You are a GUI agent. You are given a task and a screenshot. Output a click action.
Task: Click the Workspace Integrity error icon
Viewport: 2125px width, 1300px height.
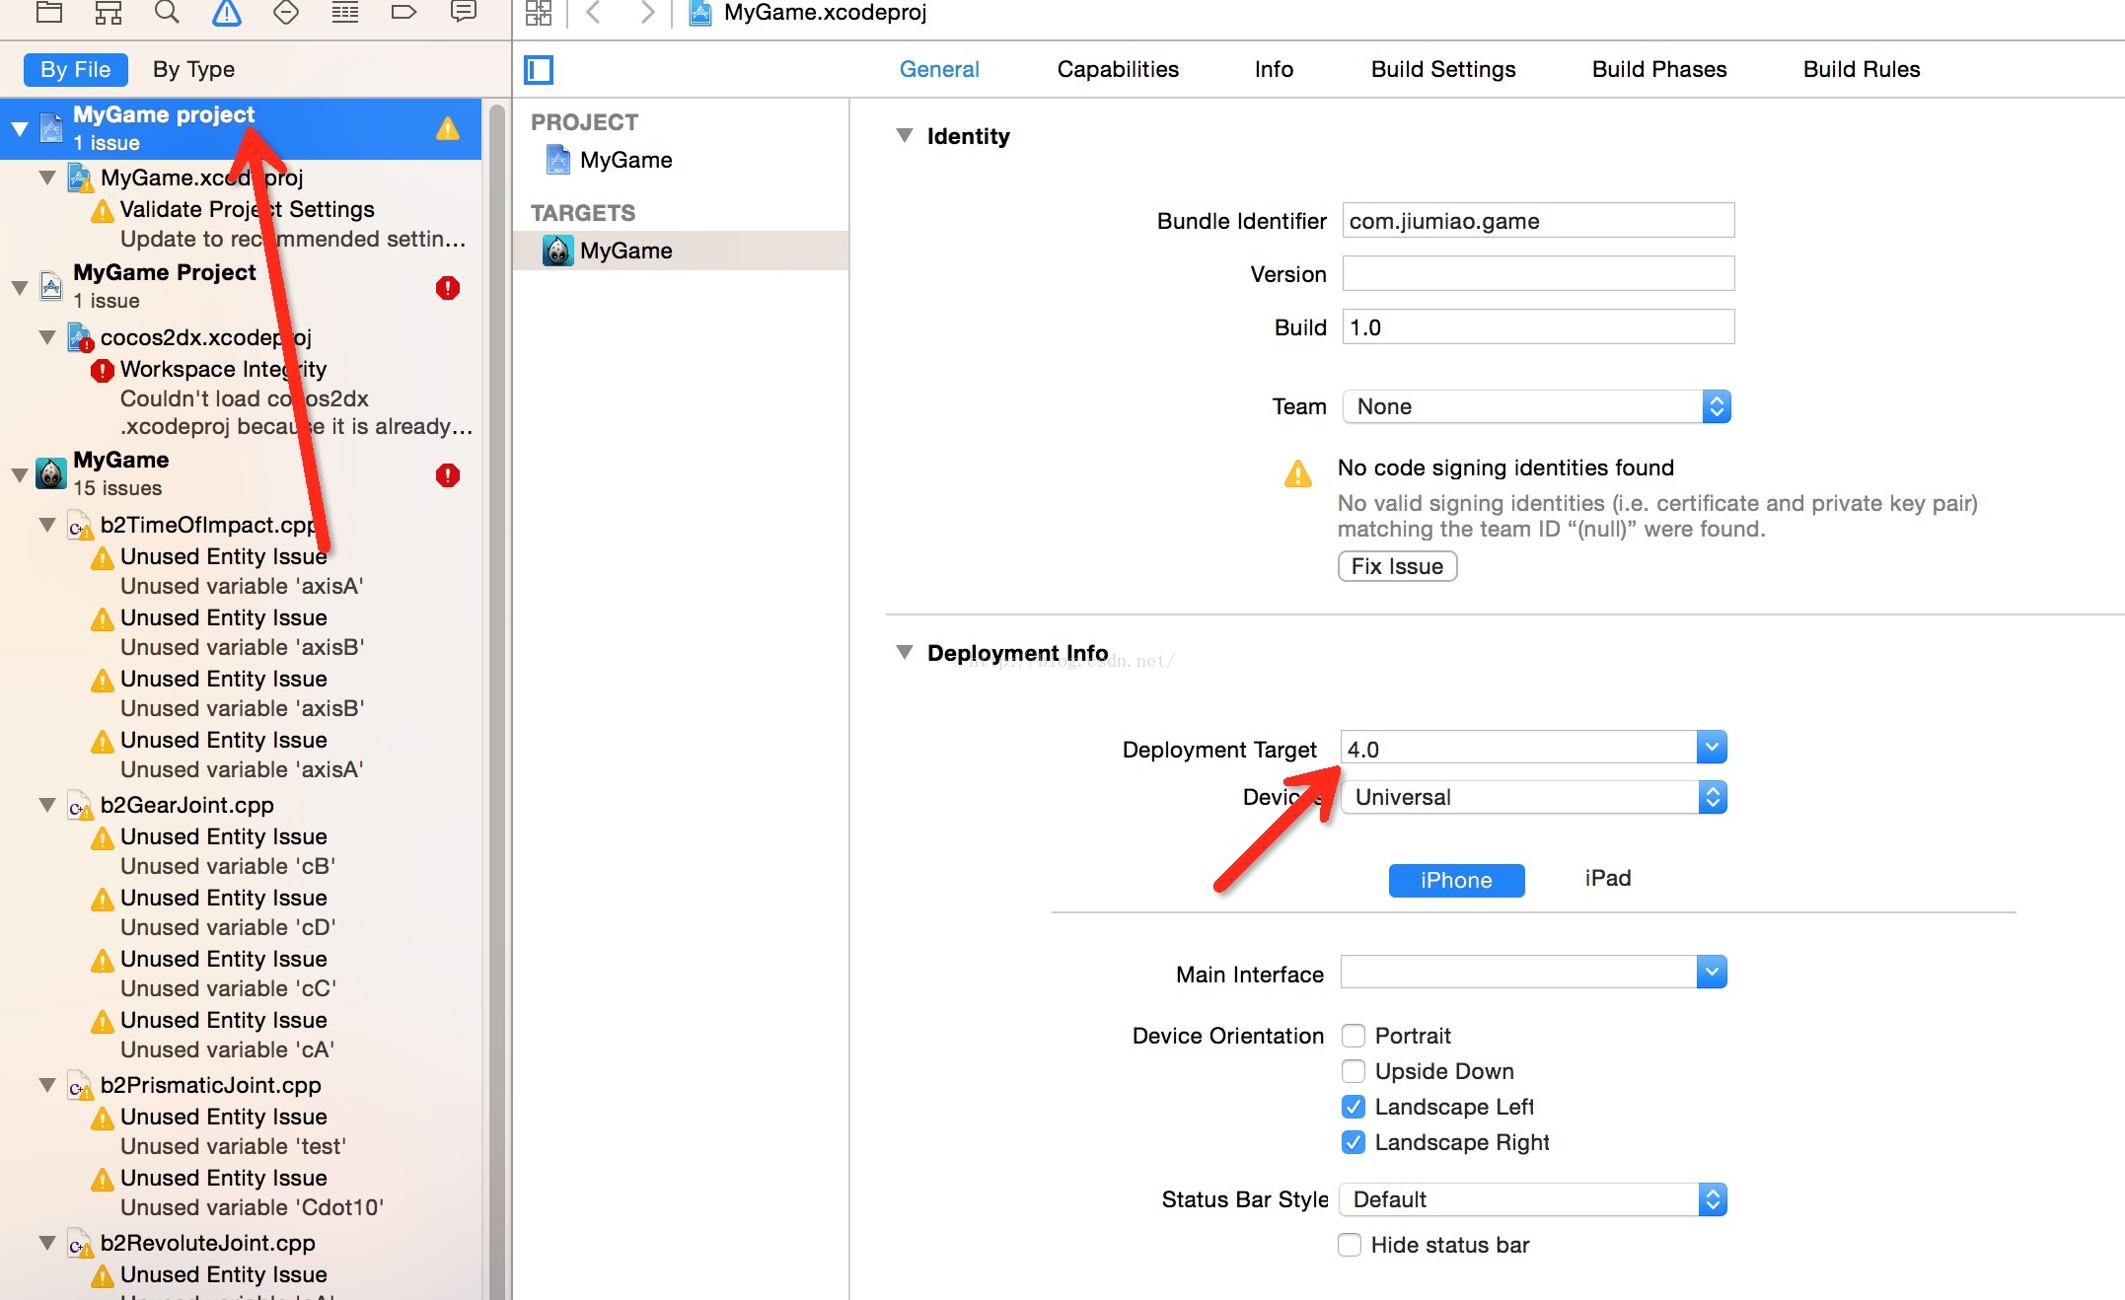coord(103,371)
